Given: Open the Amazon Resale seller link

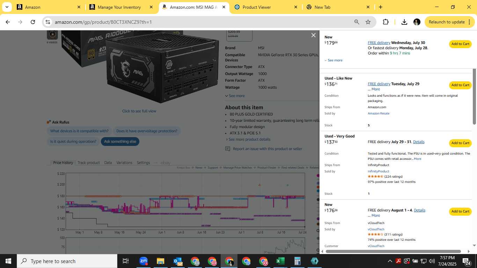Looking at the screenshot, I should tap(379, 113).
